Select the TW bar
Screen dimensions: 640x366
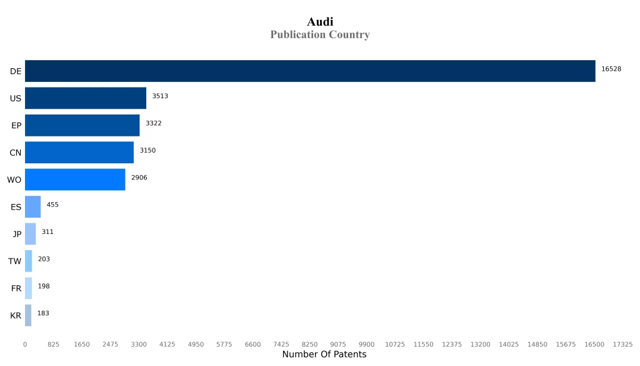point(28,261)
